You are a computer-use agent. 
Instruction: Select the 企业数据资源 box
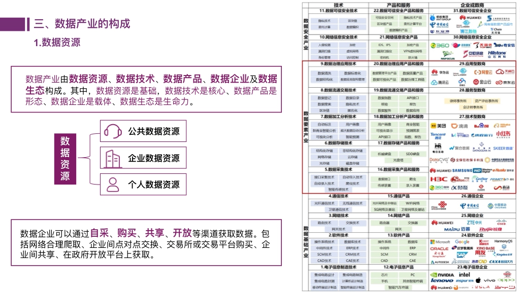pos(143,158)
